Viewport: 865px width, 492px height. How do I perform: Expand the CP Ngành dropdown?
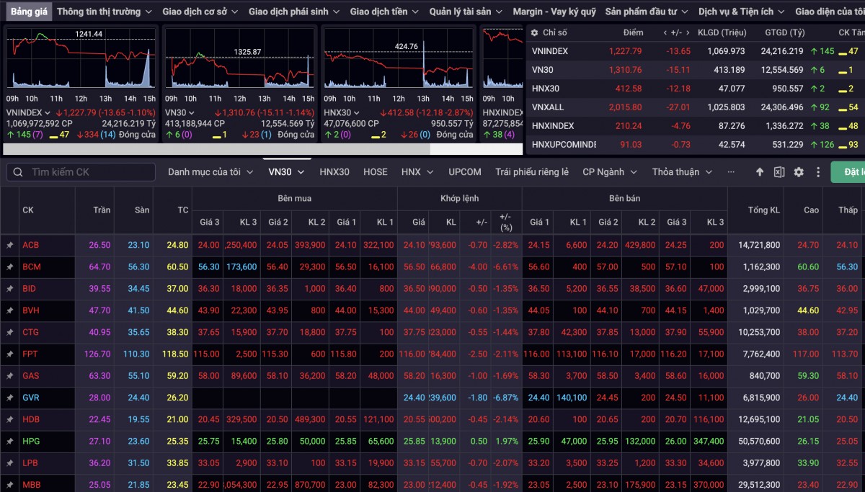(x=612, y=172)
